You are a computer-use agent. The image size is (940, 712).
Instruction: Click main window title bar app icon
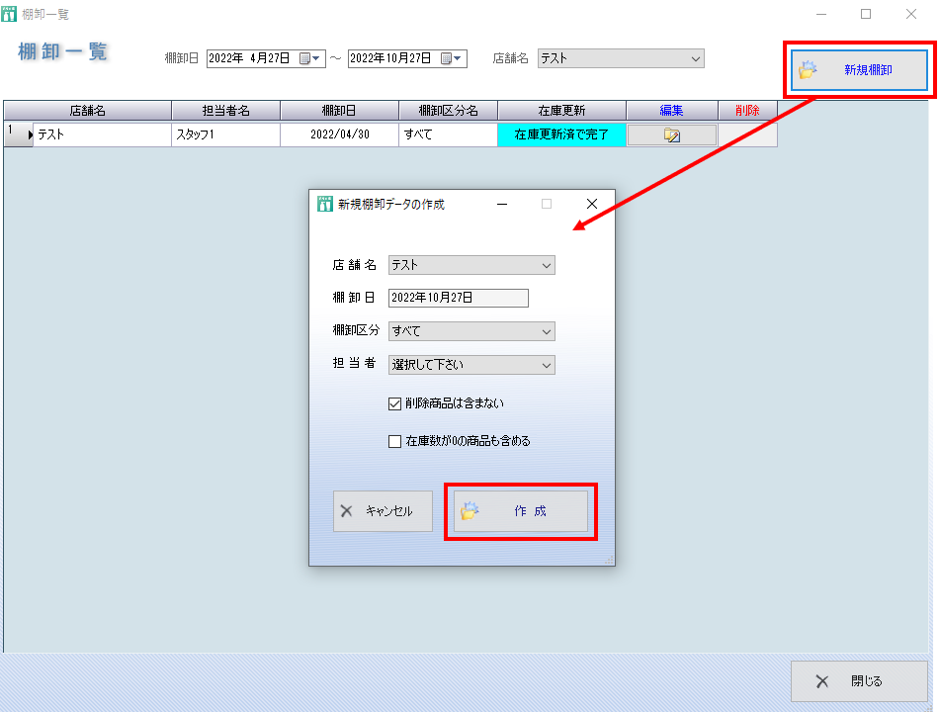click(x=10, y=14)
